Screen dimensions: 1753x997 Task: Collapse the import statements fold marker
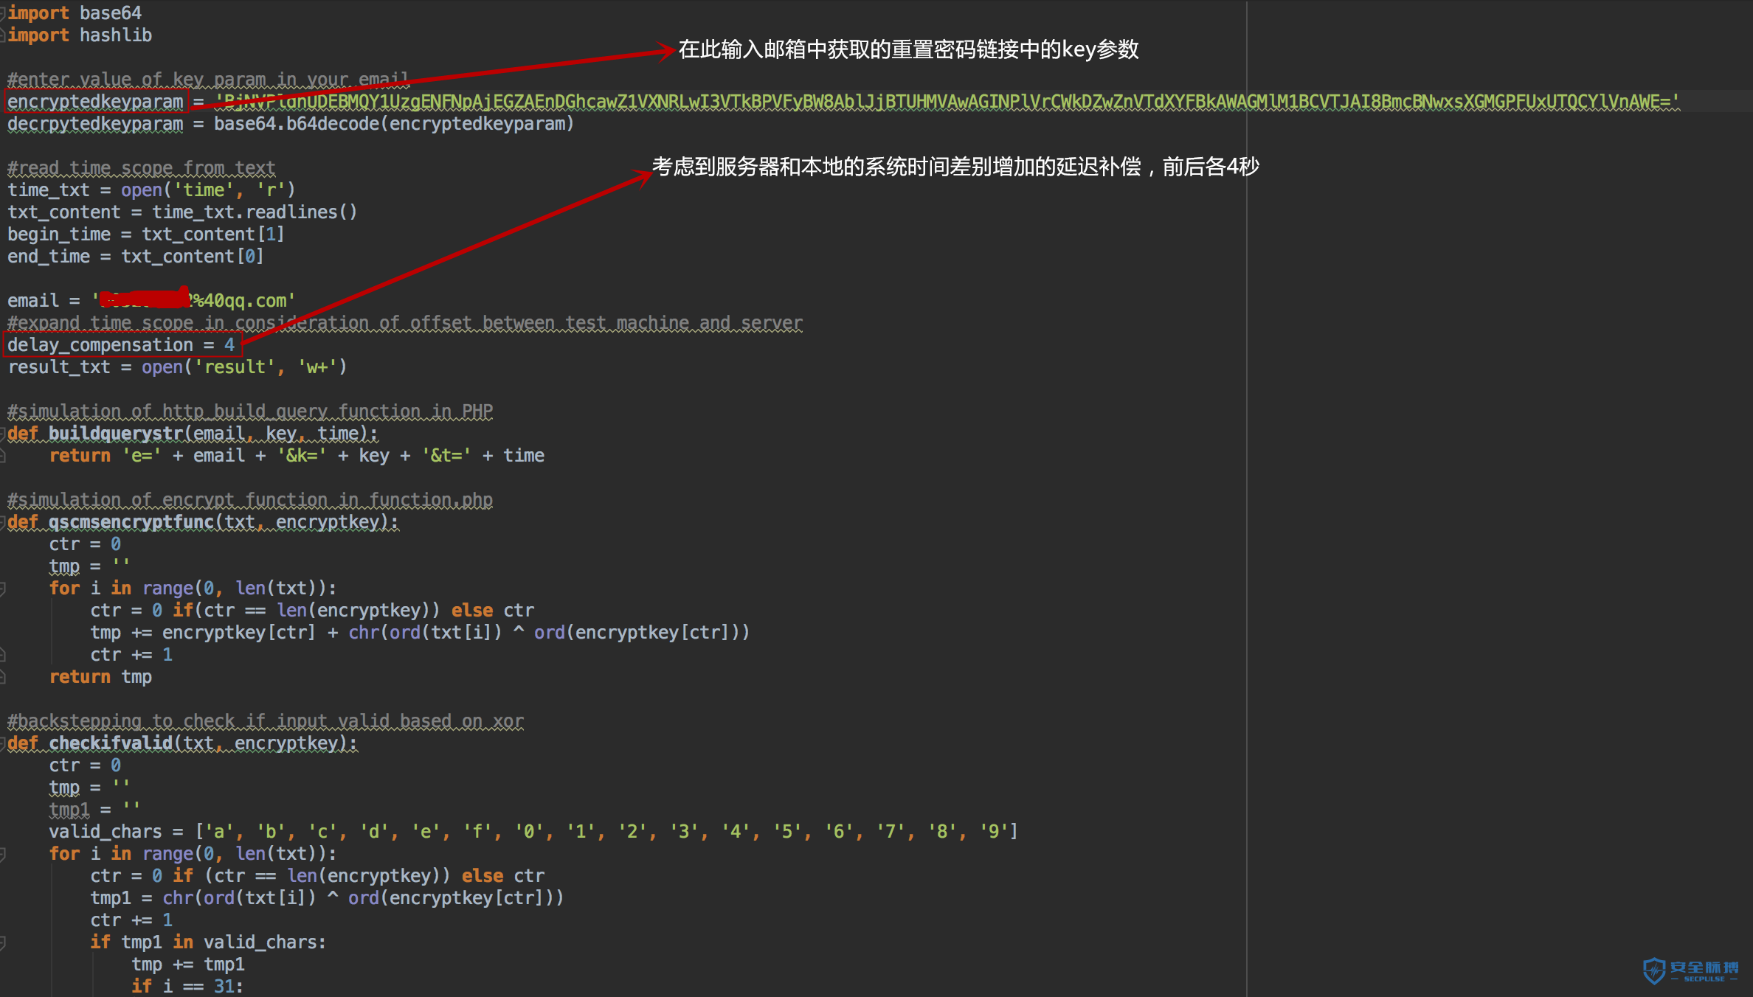3,13
